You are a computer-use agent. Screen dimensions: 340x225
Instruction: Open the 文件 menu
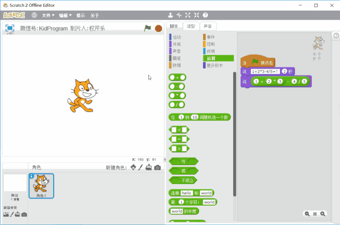48,15
